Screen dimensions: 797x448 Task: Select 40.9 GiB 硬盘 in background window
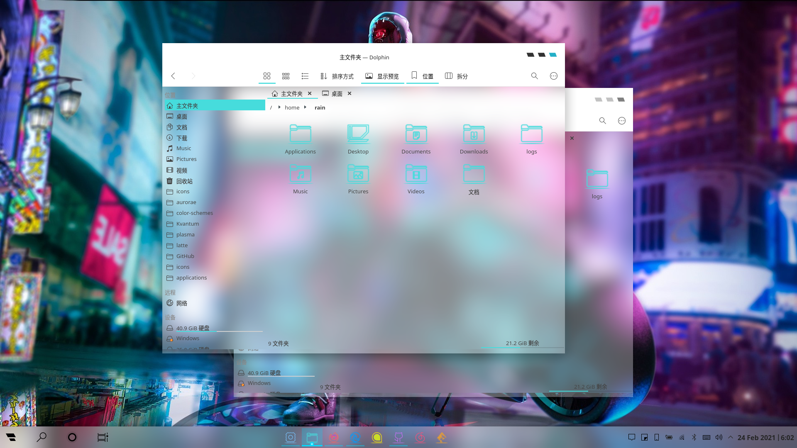click(x=276, y=373)
